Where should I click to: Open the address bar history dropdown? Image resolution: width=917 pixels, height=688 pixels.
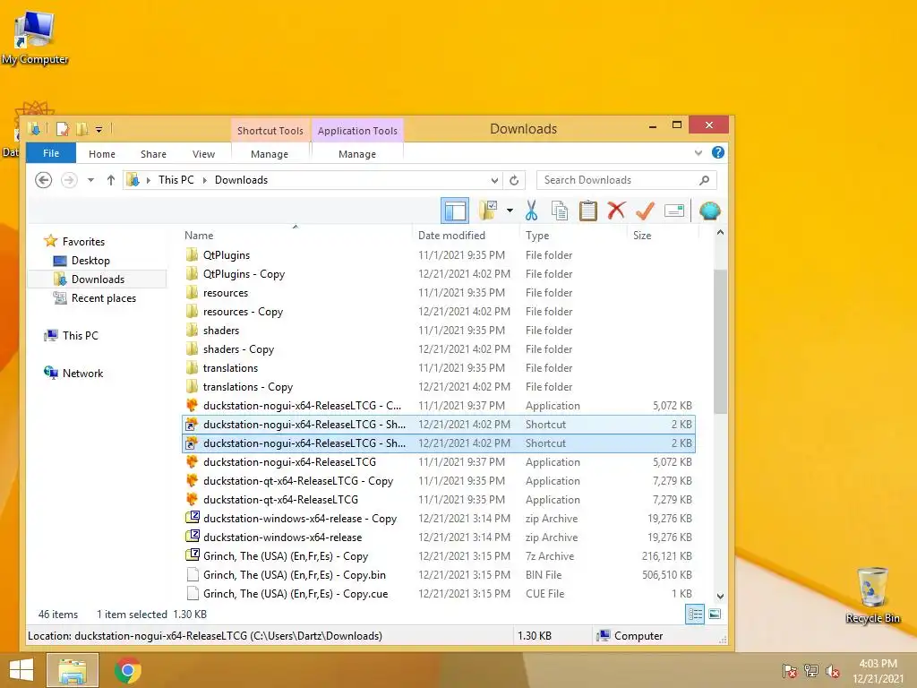click(x=494, y=180)
